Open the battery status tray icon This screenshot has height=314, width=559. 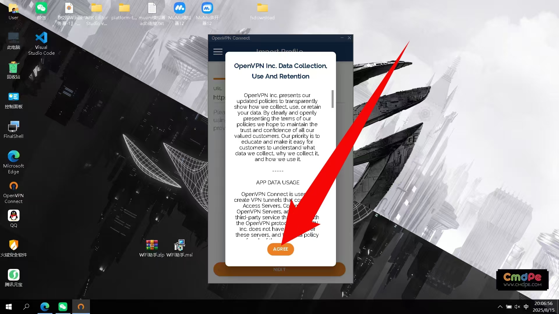[509, 307]
